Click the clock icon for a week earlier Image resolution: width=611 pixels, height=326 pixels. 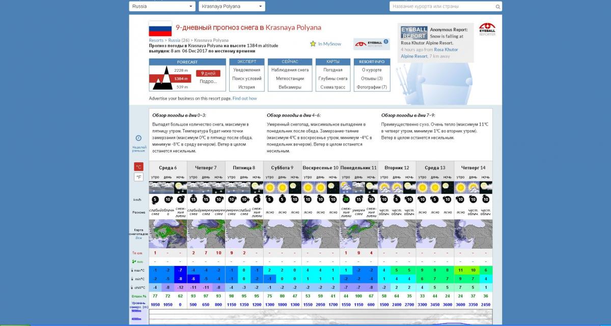[x=138, y=138]
